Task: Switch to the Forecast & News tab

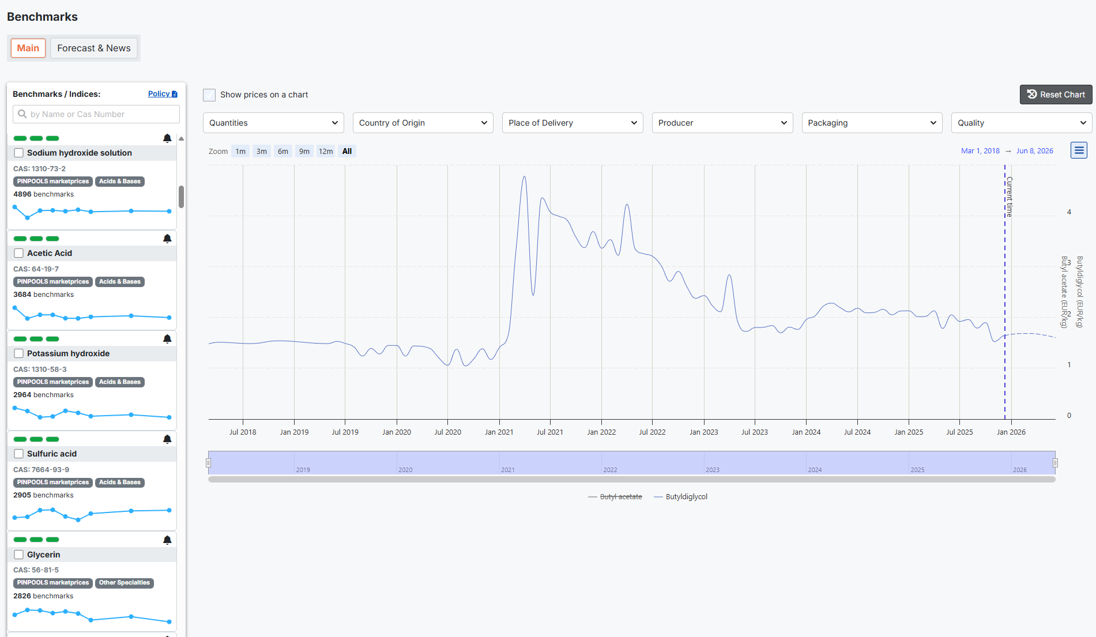Action: (94, 48)
